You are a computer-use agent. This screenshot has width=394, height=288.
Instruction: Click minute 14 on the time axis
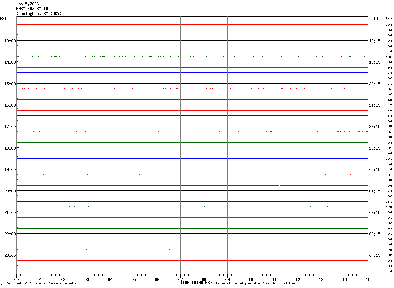[345, 279]
